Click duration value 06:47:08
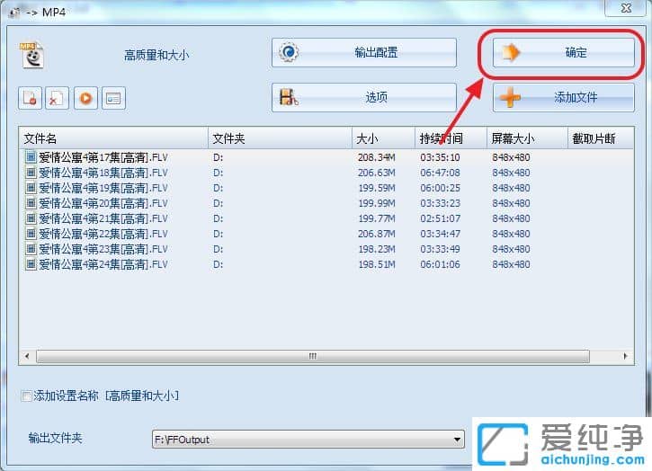652x471 pixels. pos(440,173)
